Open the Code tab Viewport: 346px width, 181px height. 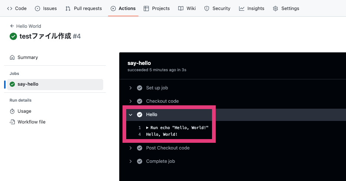17,9
